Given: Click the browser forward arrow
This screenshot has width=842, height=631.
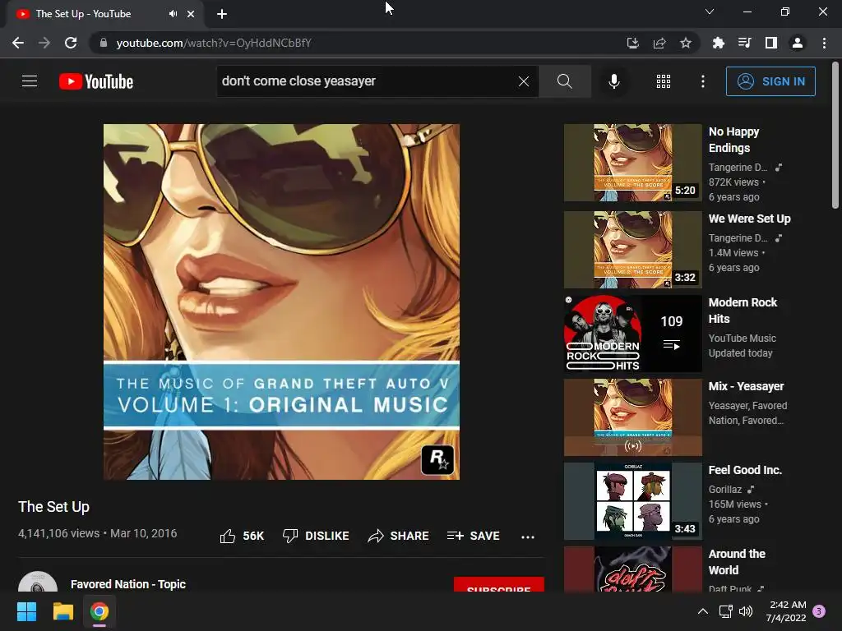Looking at the screenshot, I should (x=44, y=43).
